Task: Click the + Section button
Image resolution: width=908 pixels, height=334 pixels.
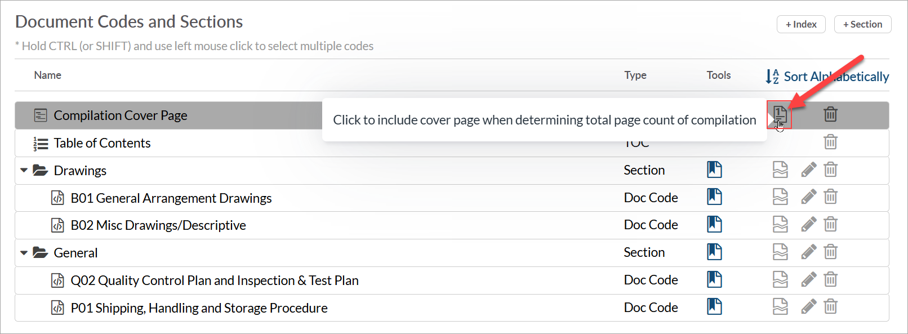Action: pos(862,24)
